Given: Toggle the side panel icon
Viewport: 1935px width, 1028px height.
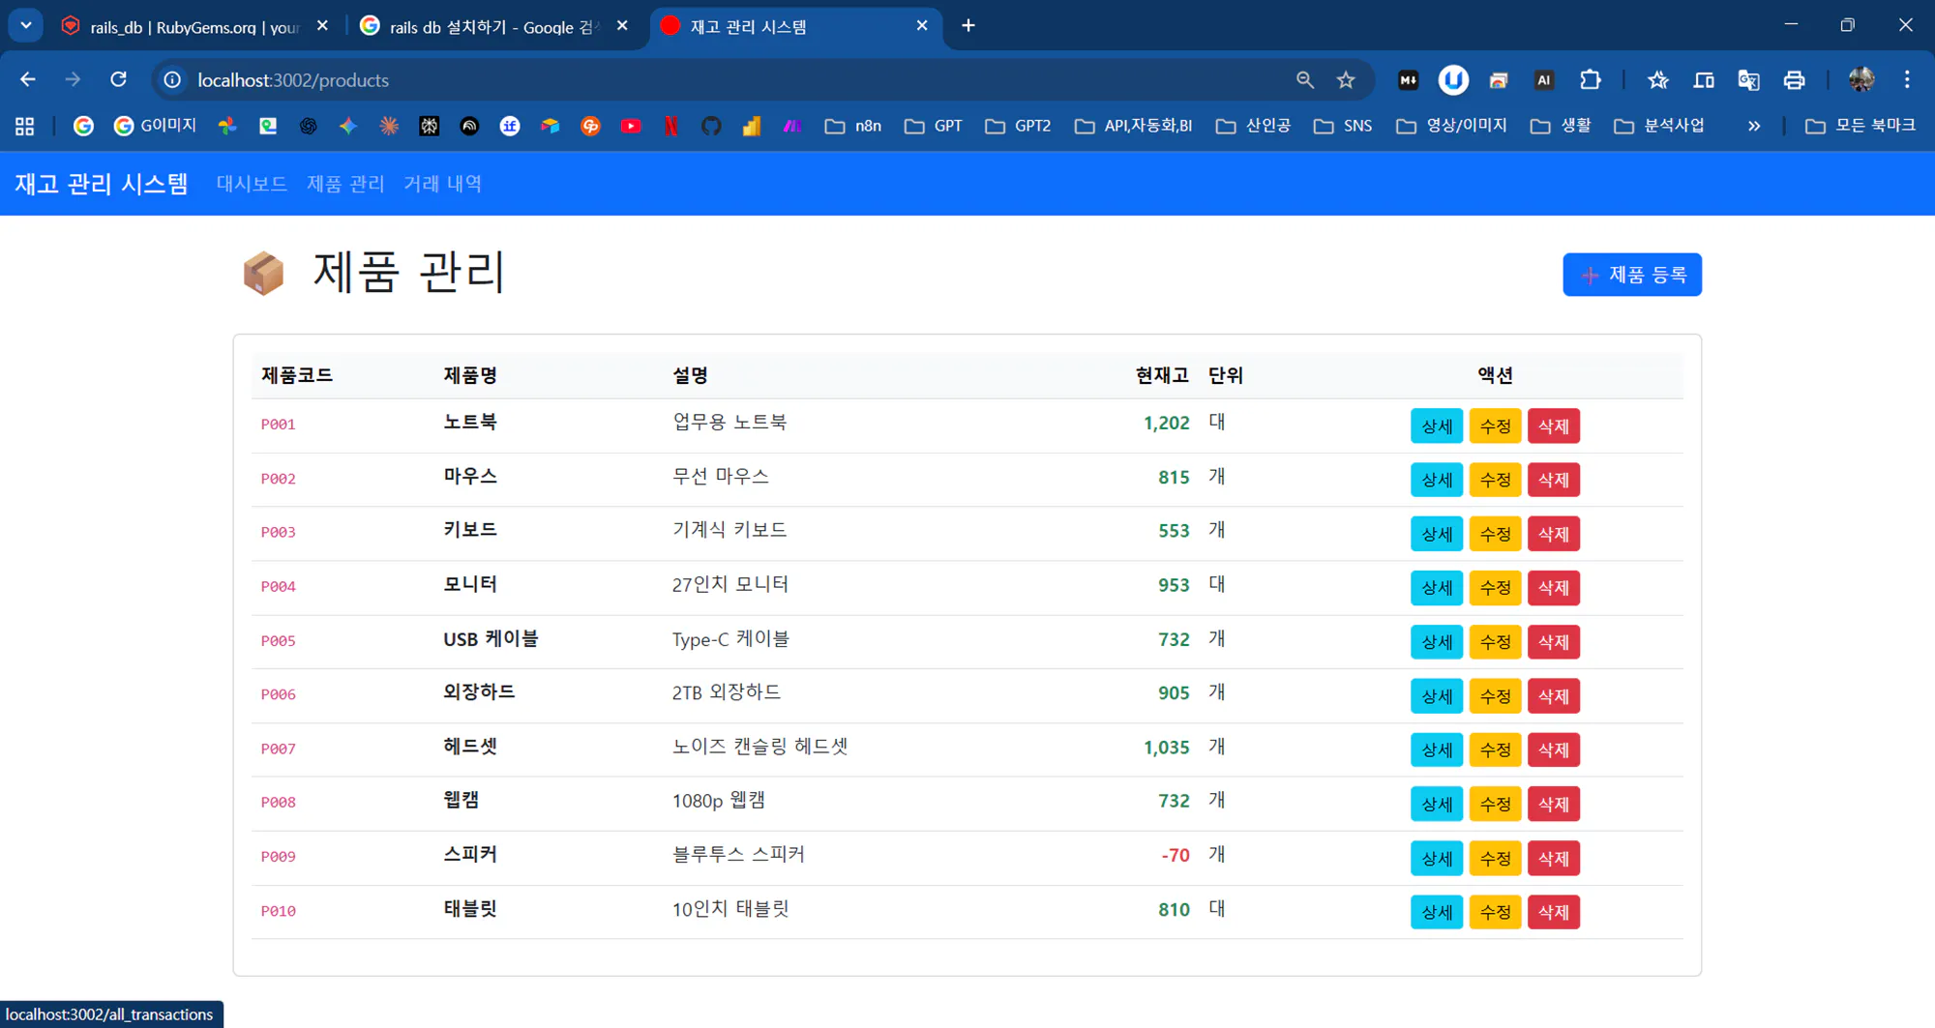Looking at the screenshot, I should tap(1704, 80).
